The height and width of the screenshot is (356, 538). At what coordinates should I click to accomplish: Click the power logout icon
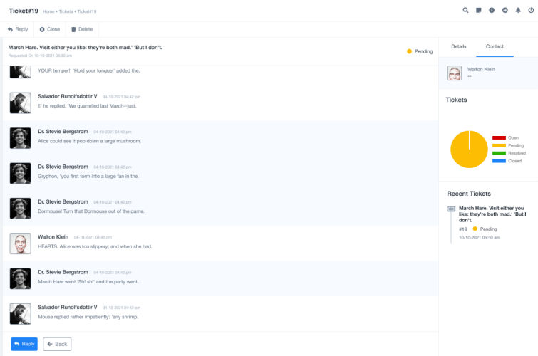coord(530,11)
